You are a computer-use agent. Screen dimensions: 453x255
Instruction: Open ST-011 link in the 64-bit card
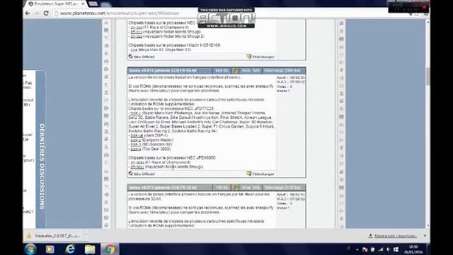click(x=137, y=167)
